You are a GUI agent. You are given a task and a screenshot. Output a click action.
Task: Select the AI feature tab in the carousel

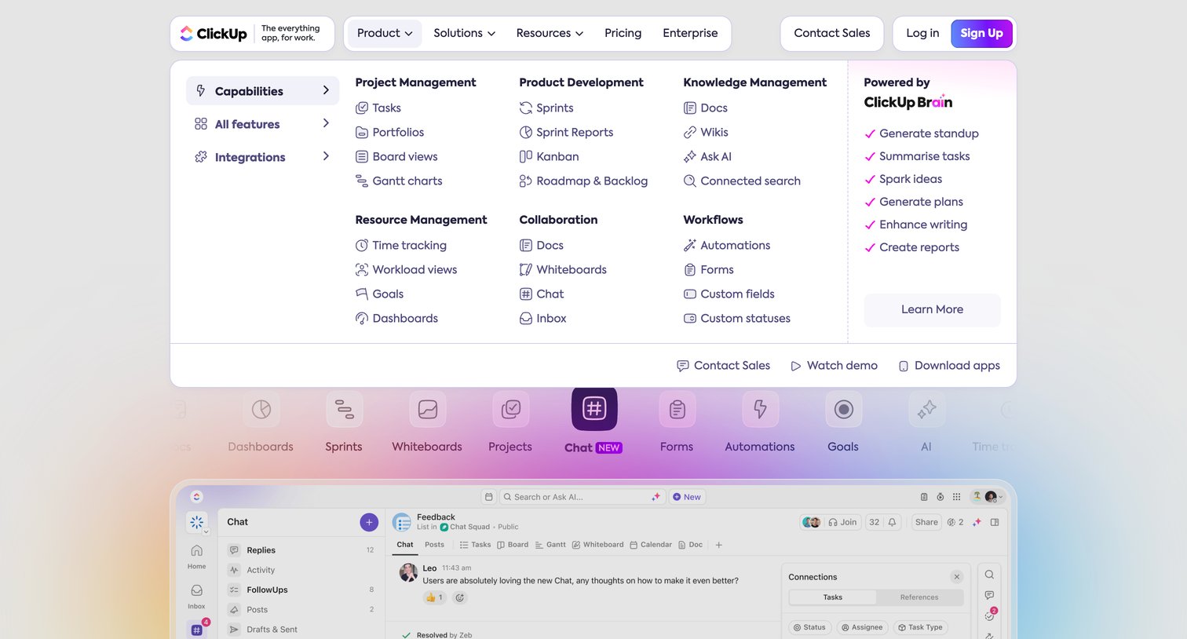click(926, 423)
